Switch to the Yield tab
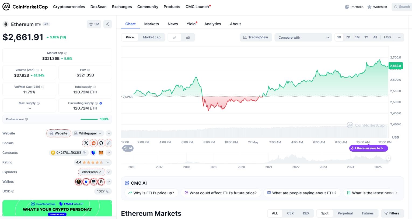The height and width of the screenshot is (219, 412). 191,24
